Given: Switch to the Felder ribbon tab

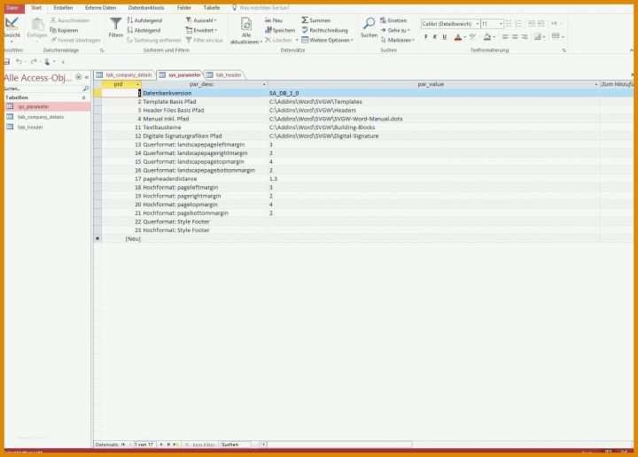Looking at the screenshot, I should tap(184, 8).
